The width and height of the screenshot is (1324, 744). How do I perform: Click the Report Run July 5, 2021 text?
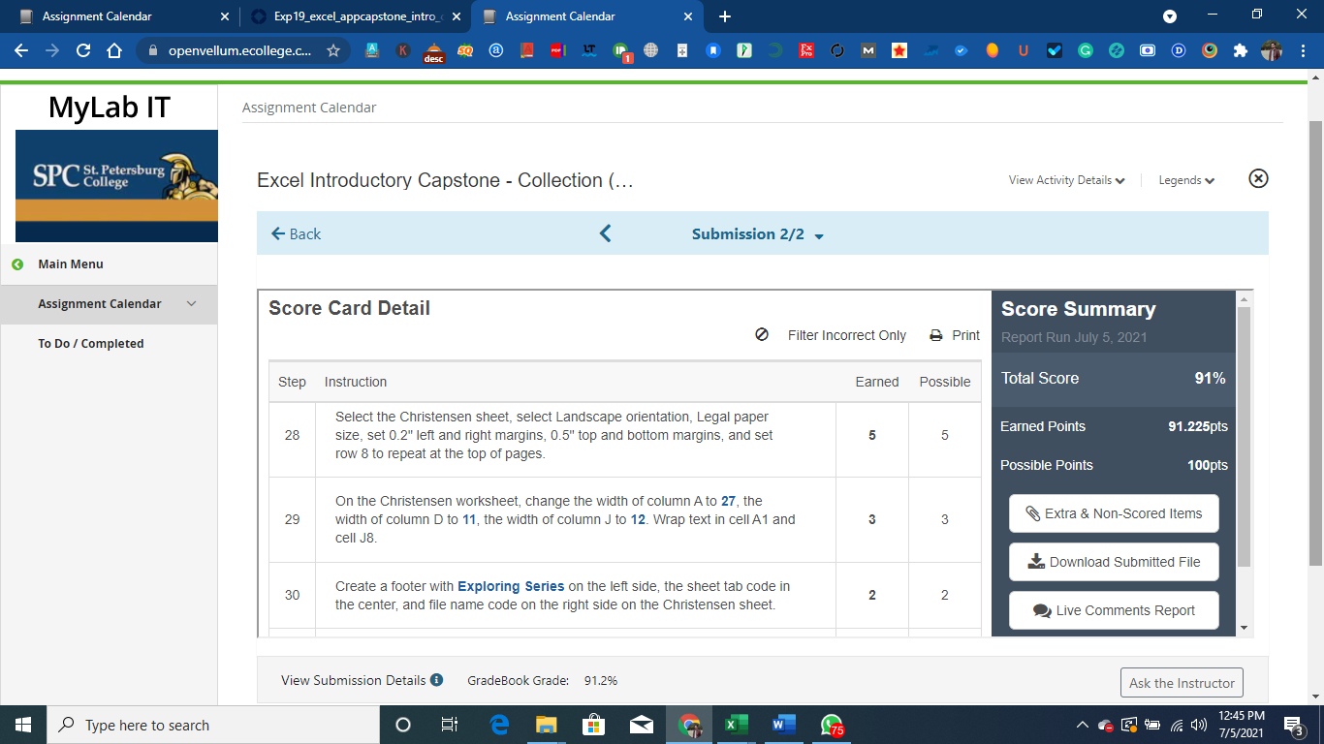coord(1074,337)
